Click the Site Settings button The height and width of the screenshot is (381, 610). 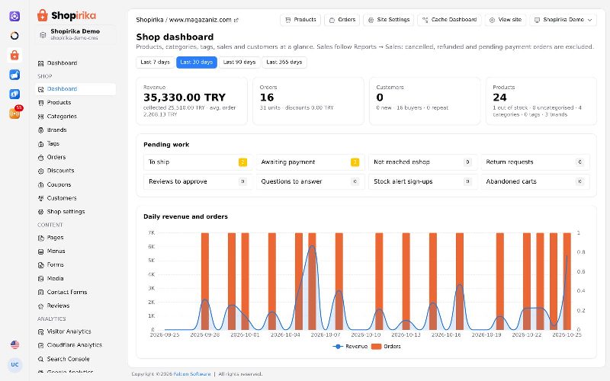[x=389, y=20]
